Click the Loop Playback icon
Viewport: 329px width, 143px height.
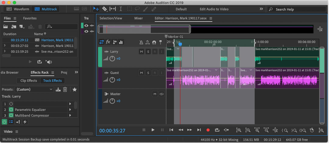tap(217, 130)
